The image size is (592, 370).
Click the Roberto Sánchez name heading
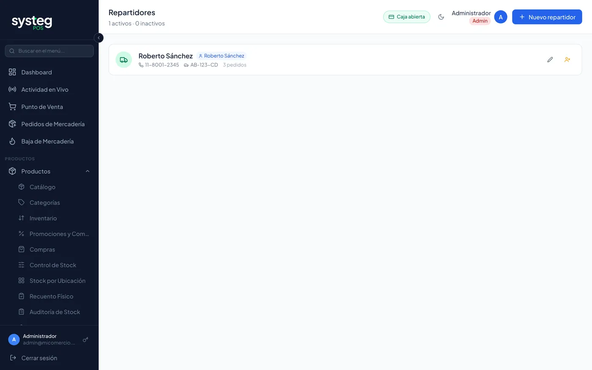[x=166, y=56]
